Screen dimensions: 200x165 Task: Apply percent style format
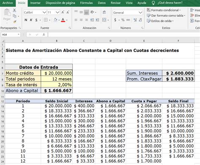tap(123, 20)
